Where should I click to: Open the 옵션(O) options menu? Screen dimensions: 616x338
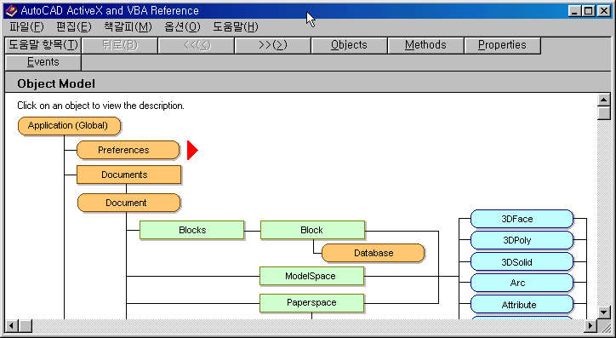tap(182, 26)
